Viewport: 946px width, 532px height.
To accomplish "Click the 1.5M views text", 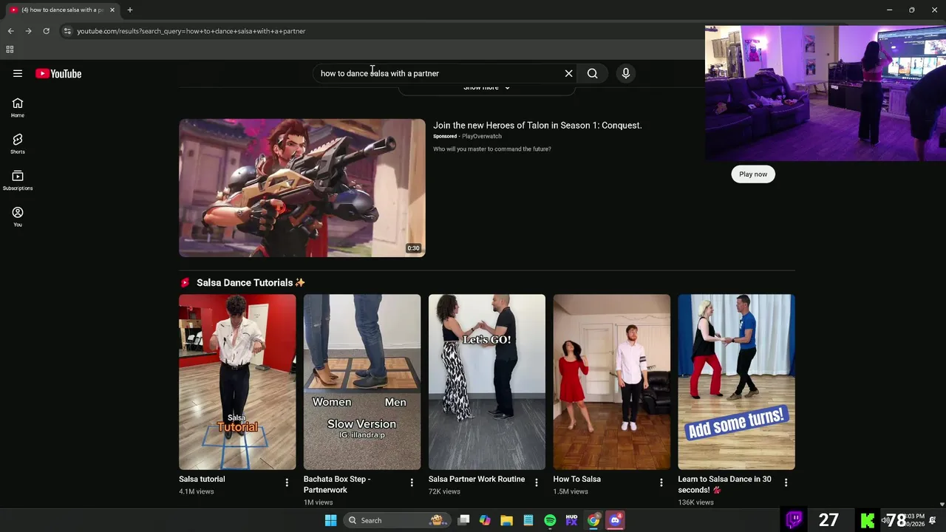I will (571, 491).
